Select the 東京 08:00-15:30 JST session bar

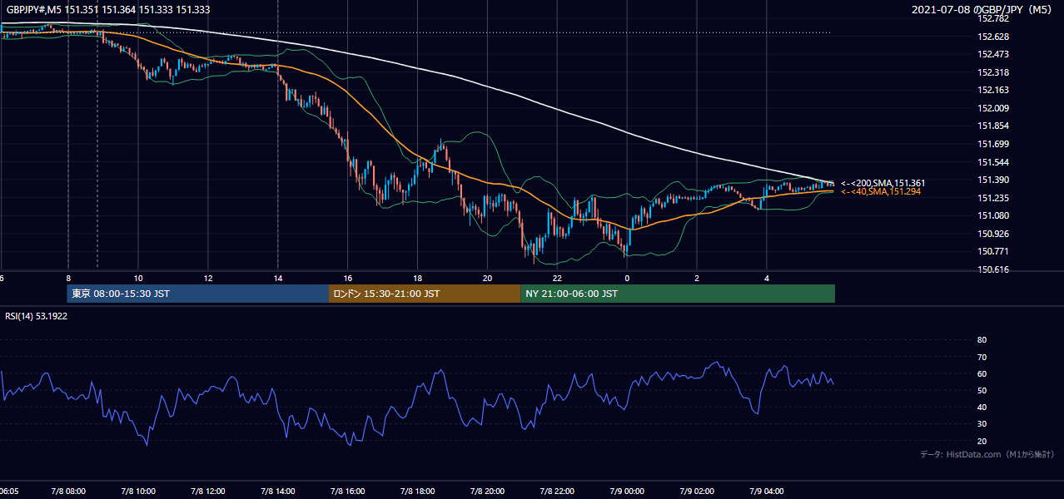point(198,294)
